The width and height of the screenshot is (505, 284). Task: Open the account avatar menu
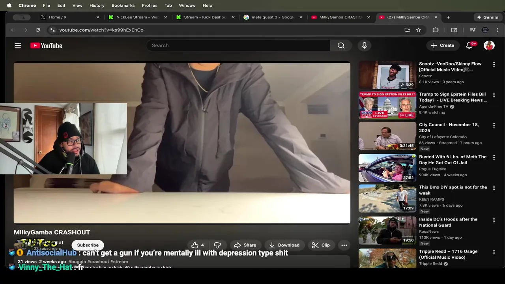[x=489, y=45]
